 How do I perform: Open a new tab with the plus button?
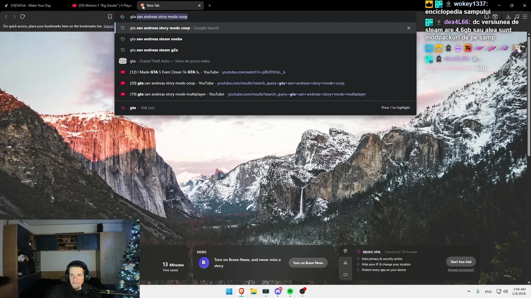[209, 5]
